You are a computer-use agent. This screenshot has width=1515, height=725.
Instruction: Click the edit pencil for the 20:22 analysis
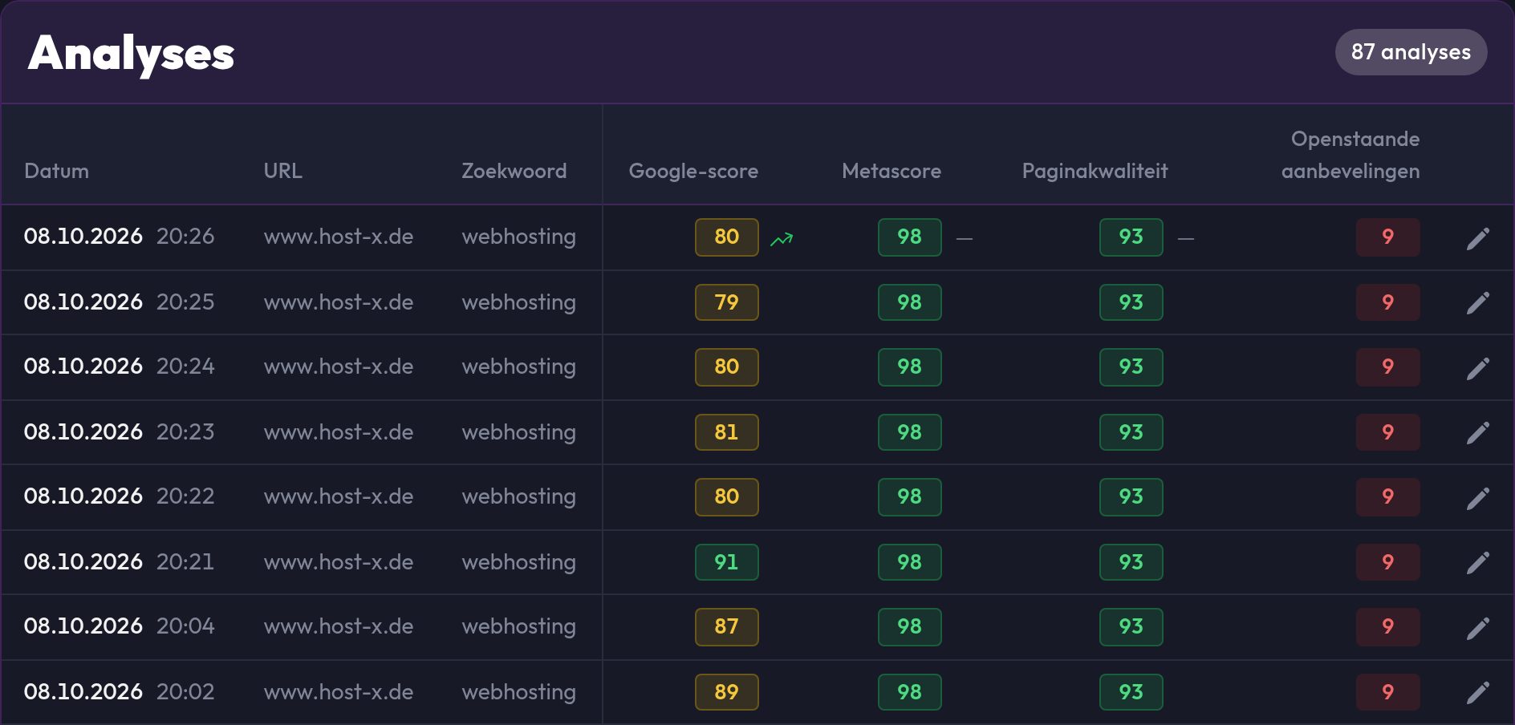point(1478,498)
